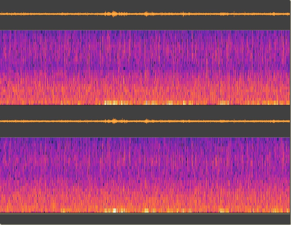
Task: Select the far-right end of the bottom waveform
Action: click(290, 121)
